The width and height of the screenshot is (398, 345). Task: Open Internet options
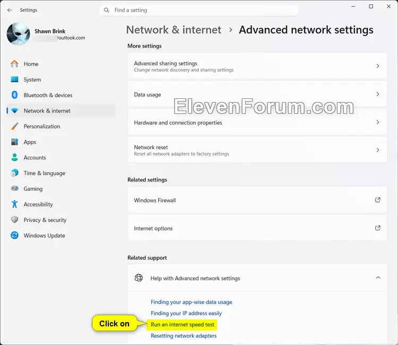257,228
